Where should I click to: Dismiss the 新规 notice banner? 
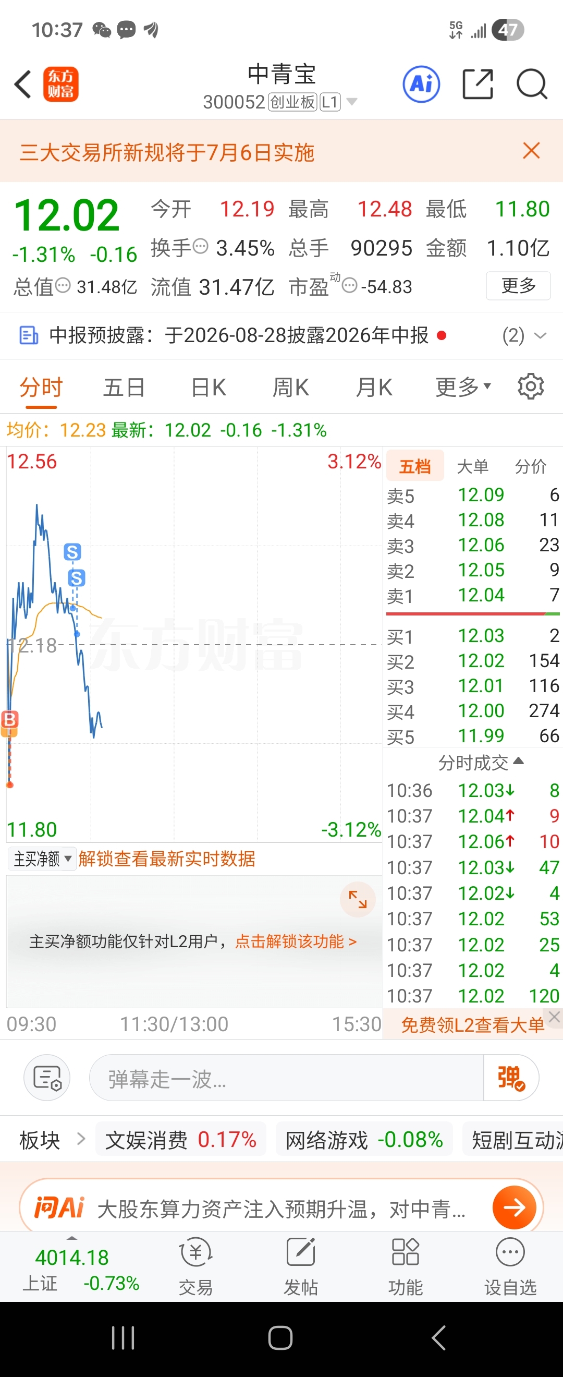point(531,151)
